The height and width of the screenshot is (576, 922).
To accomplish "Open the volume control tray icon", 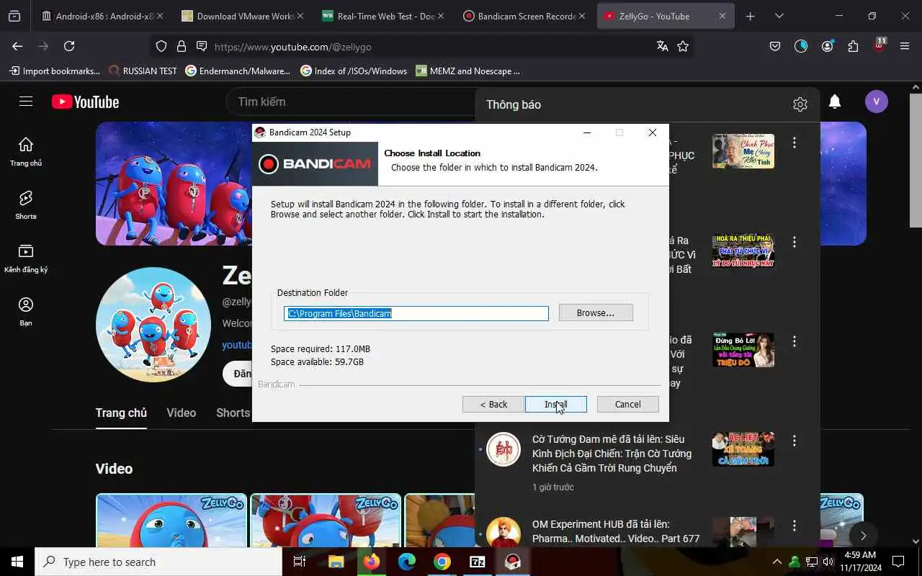I will tap(828, 562).
